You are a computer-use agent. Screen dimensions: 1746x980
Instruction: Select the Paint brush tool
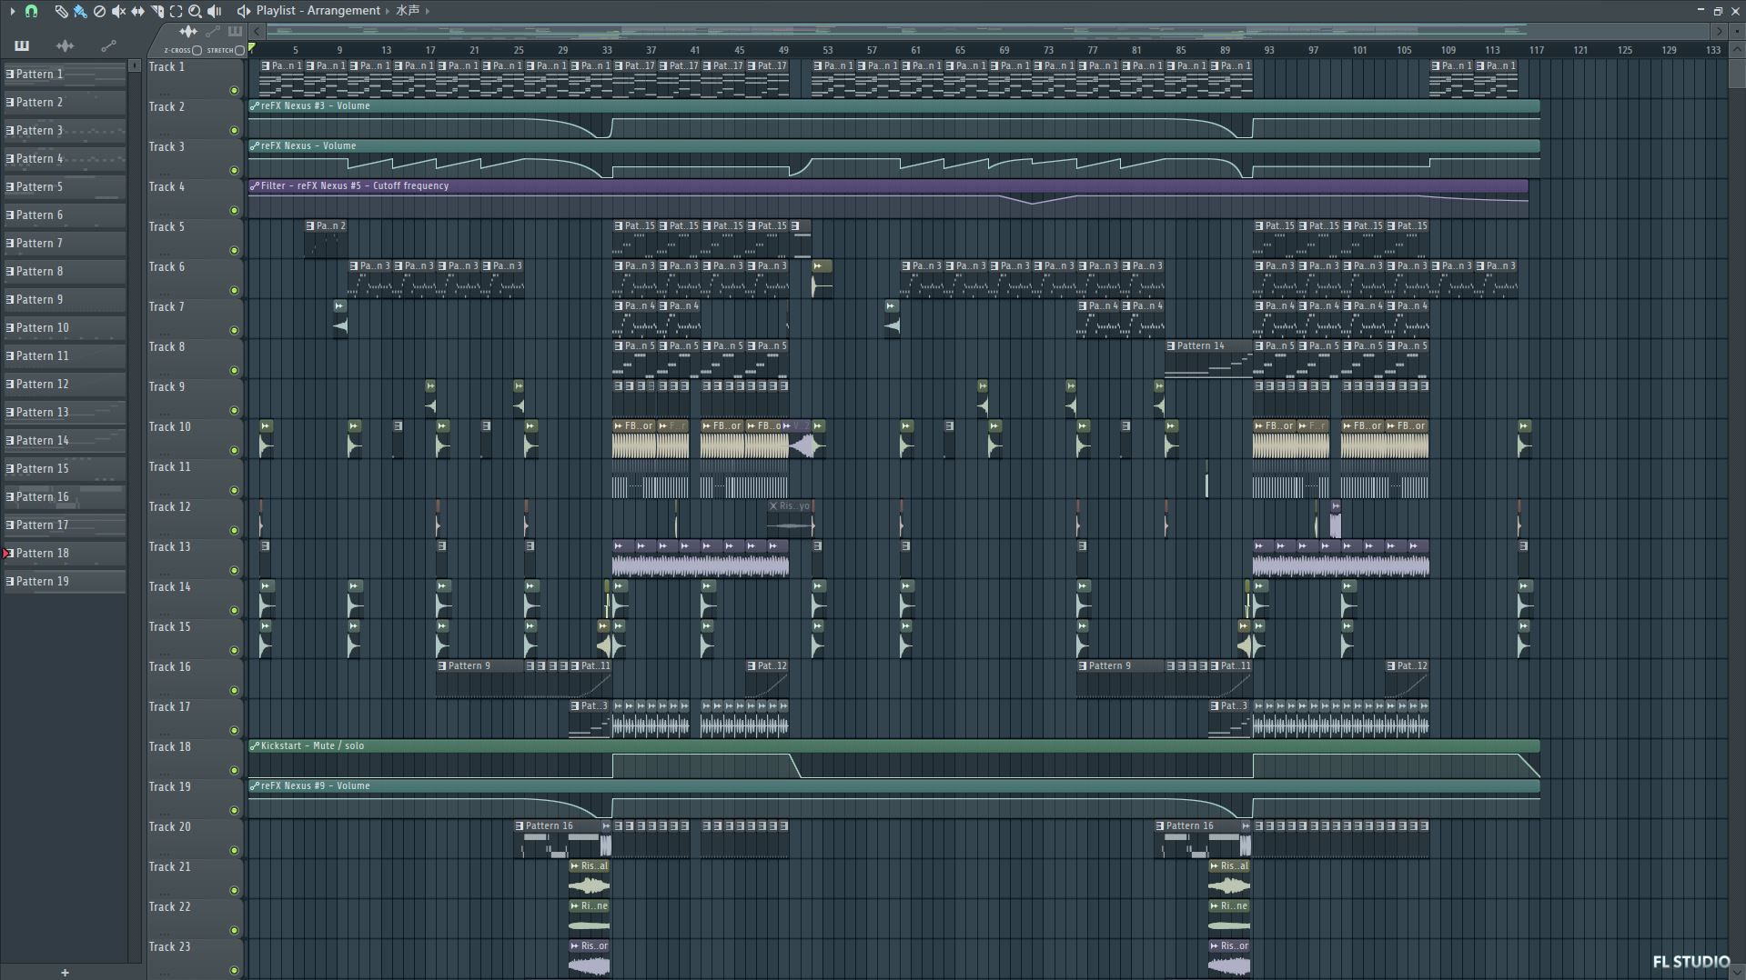click(80, 11)
